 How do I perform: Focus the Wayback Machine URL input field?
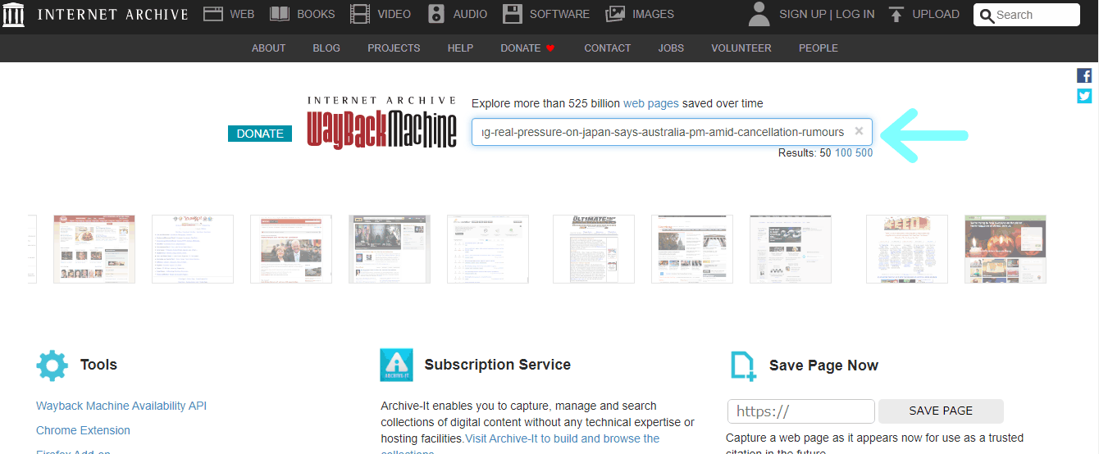click(671, 132)
